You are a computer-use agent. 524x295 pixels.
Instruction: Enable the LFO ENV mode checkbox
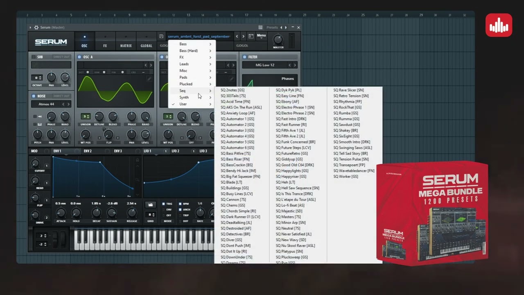tap(164, 209)
